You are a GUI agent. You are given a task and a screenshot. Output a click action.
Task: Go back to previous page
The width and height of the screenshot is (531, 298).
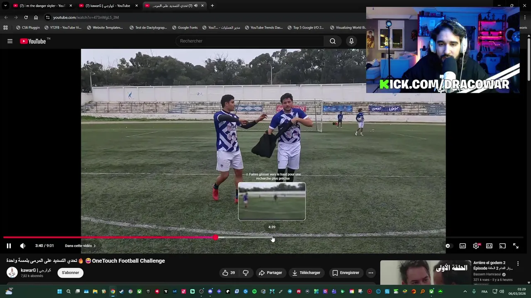pyautogui.click(x=6, y=17)
